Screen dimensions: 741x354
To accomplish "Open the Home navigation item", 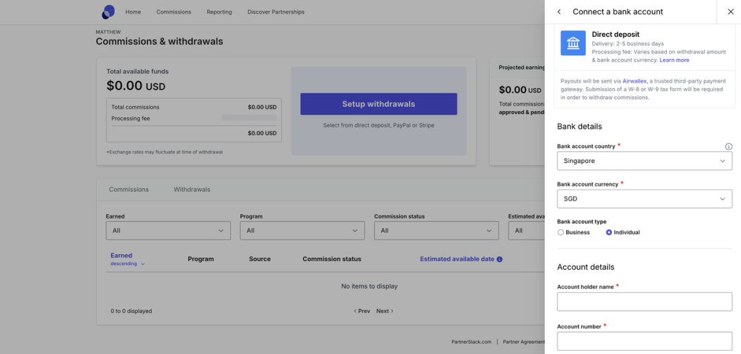I will [x=133, y=12].
